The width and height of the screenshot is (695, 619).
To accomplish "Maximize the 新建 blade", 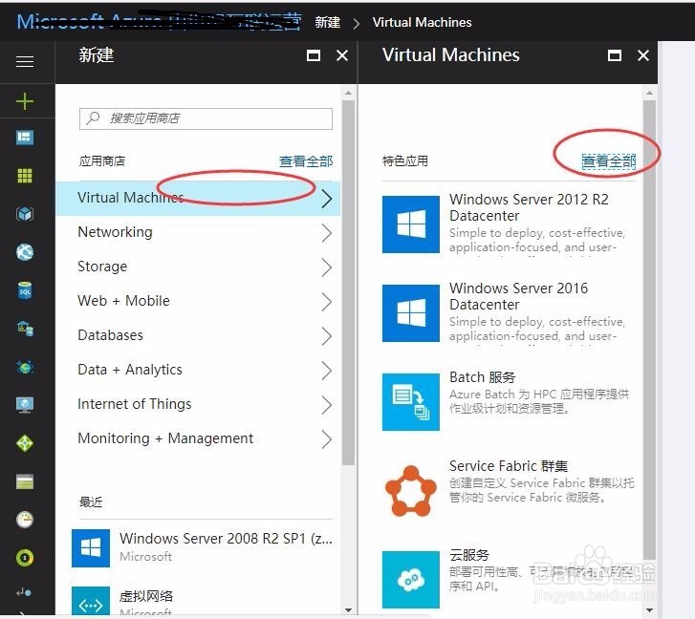I will coord(314,55).
